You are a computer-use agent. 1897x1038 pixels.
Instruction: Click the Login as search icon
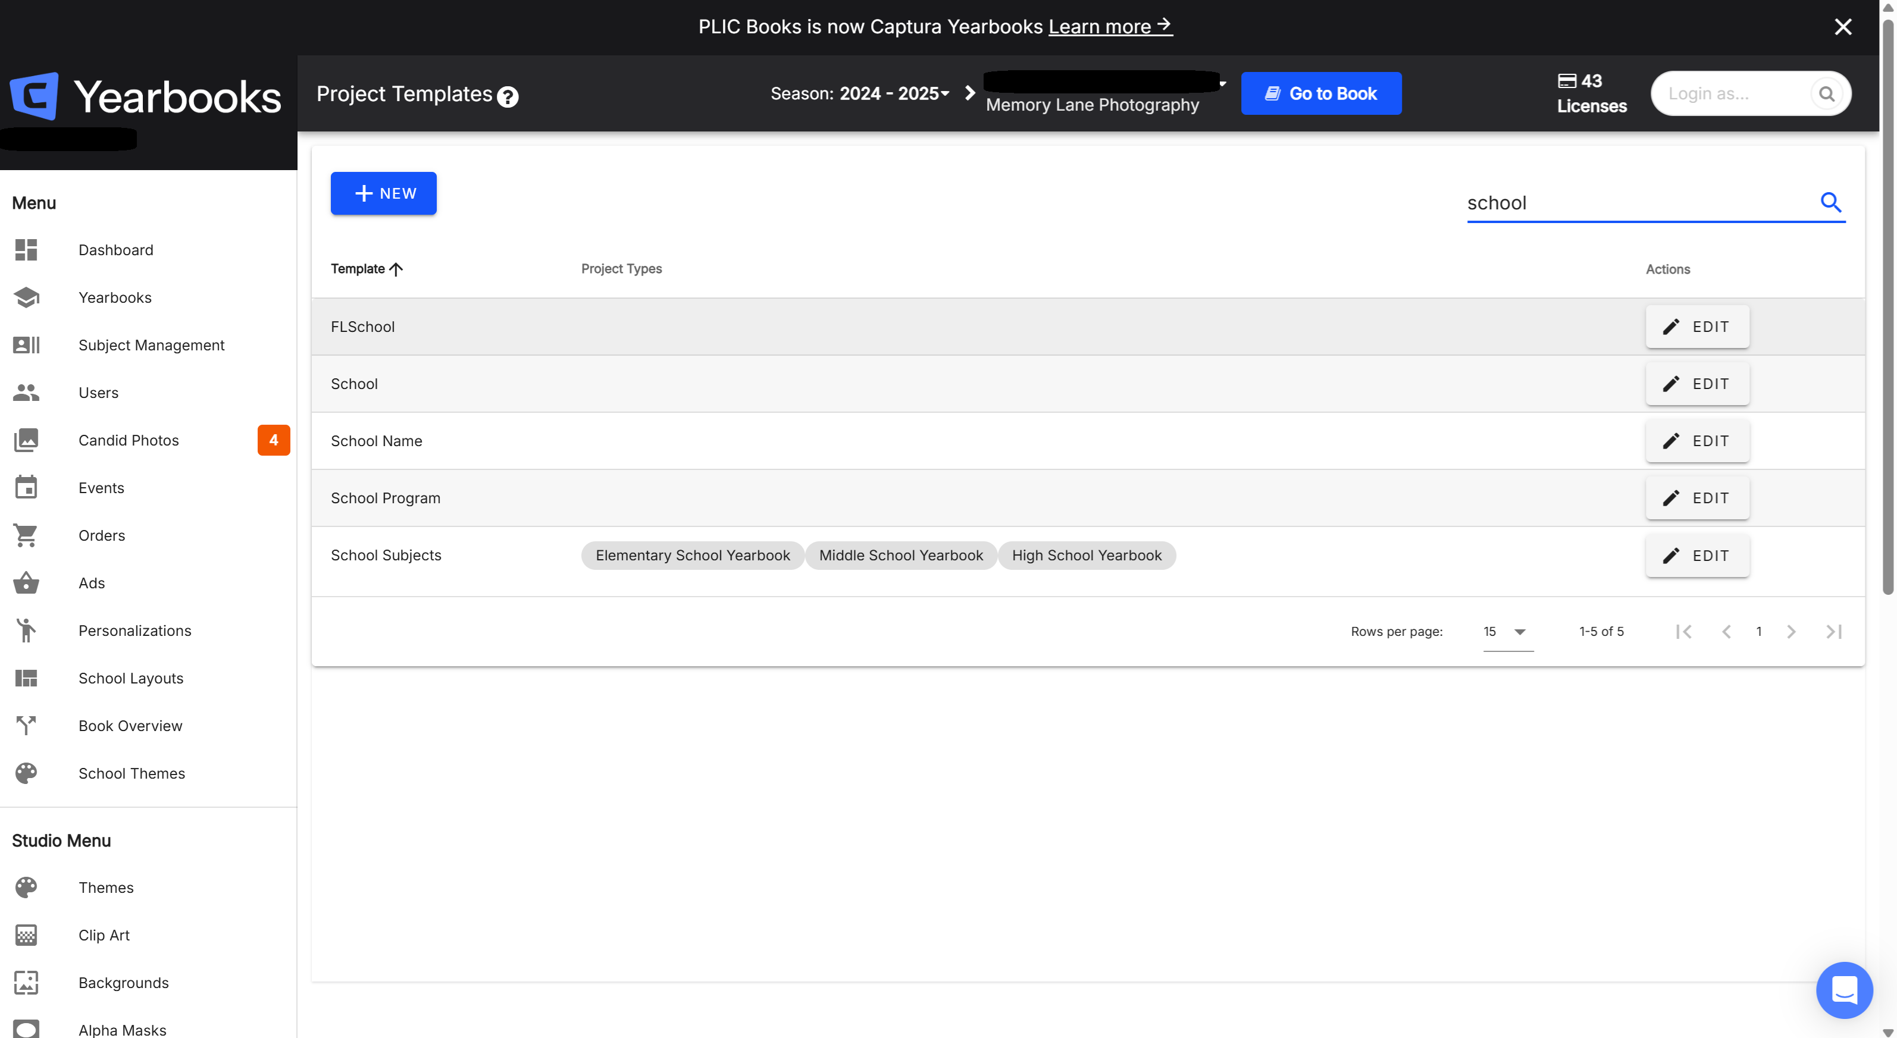click(1826, 93)
